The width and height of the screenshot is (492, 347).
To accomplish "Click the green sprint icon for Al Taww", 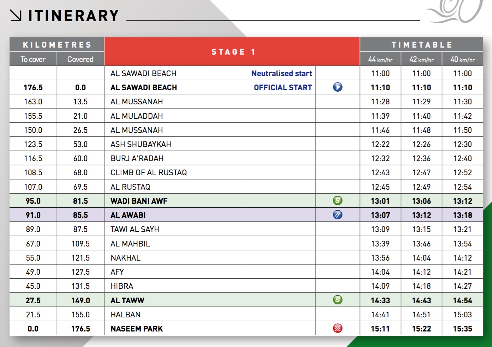I will click(337, 300).
